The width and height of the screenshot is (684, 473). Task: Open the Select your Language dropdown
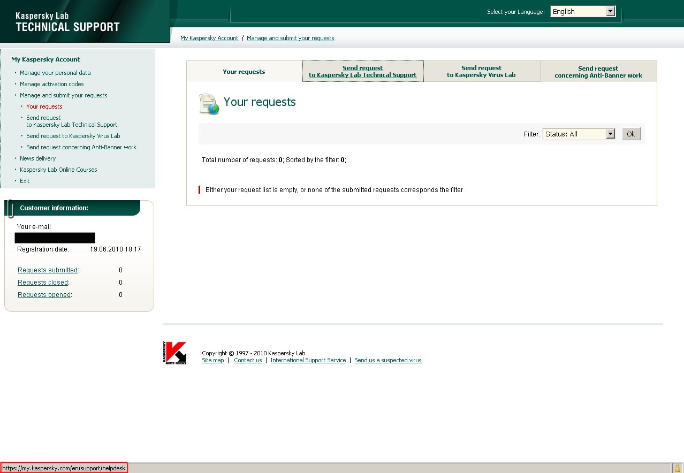click(583, 11)
